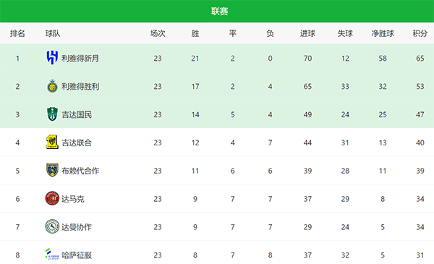
Task: Select the 联赛 header tab
Action: point(219,12)
